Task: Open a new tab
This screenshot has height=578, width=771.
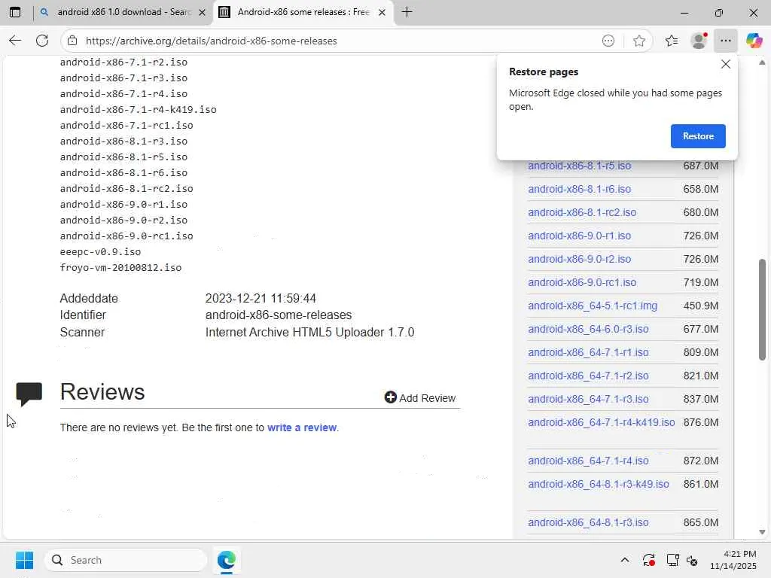Action: tap(407, 12)
